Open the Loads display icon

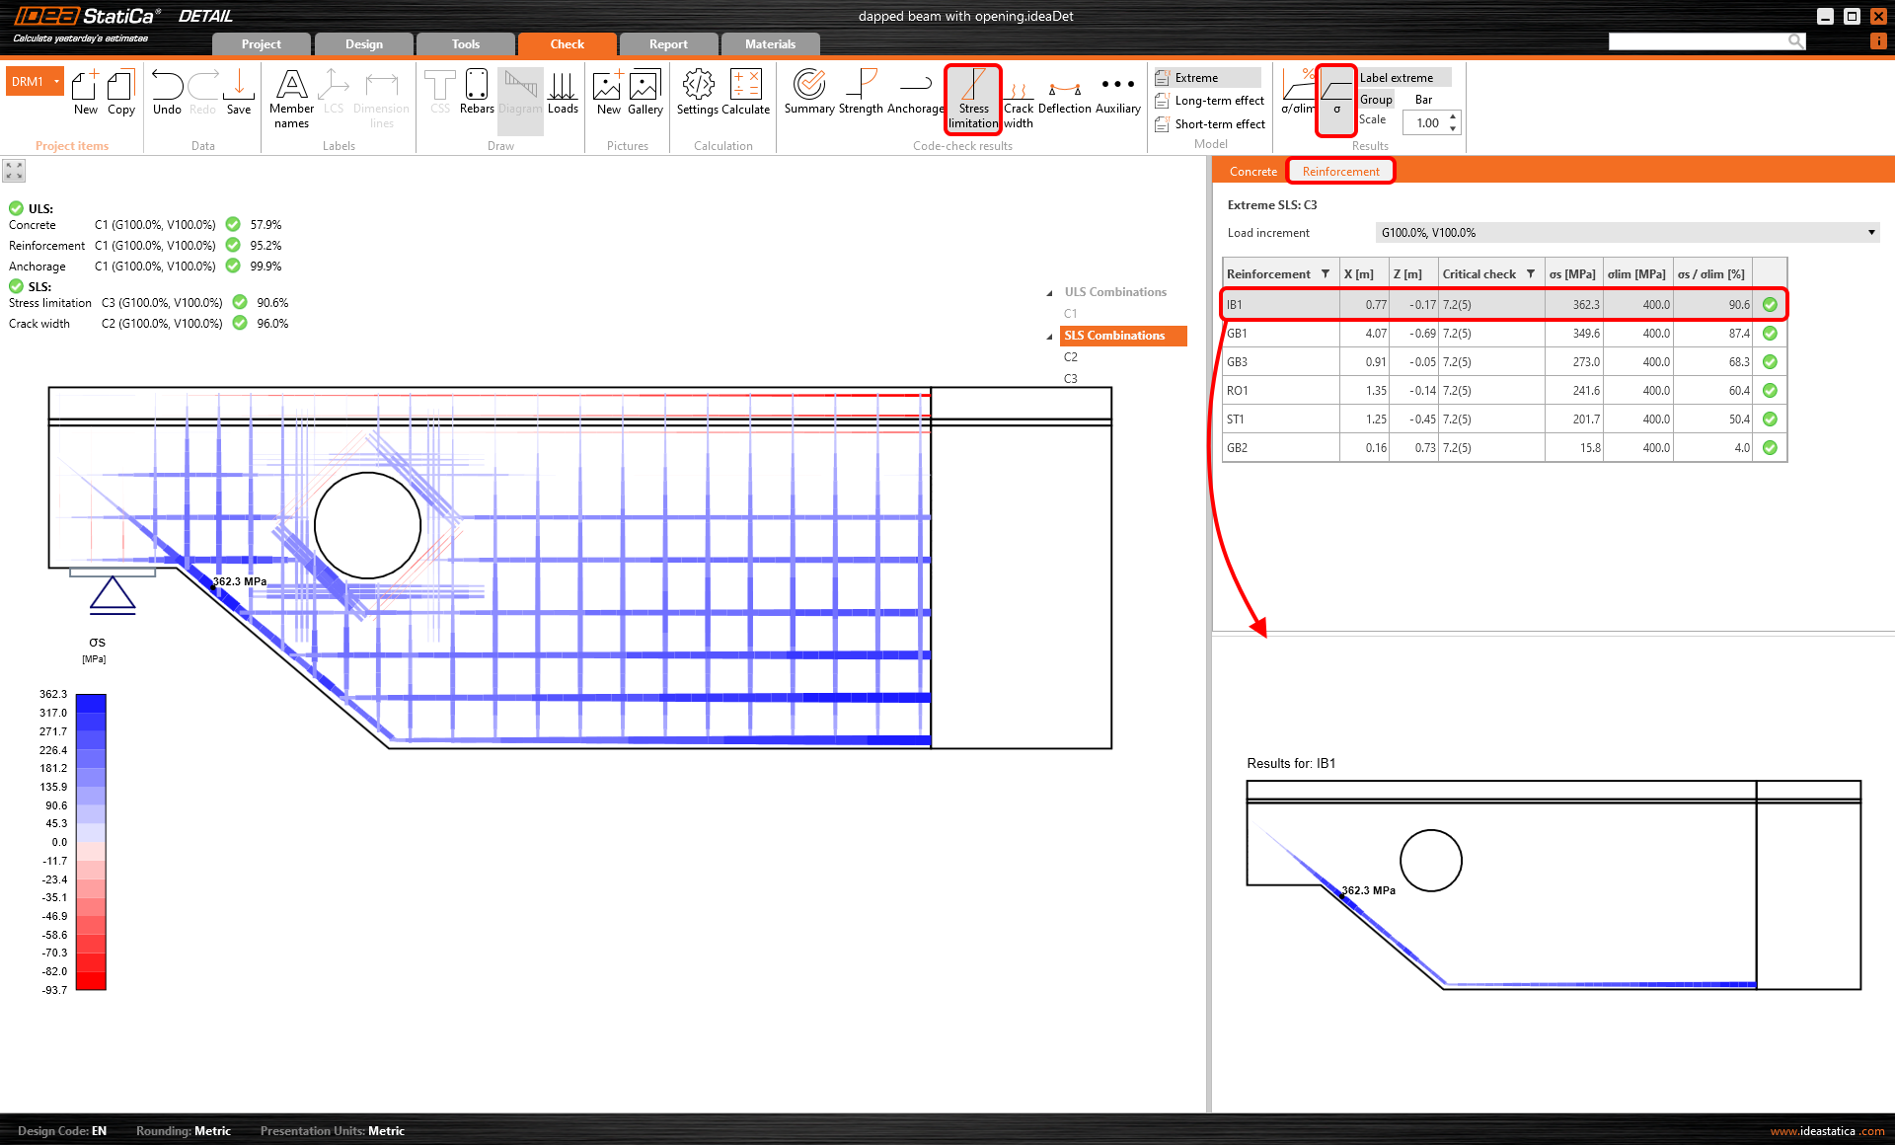click(x=563, y=94)
